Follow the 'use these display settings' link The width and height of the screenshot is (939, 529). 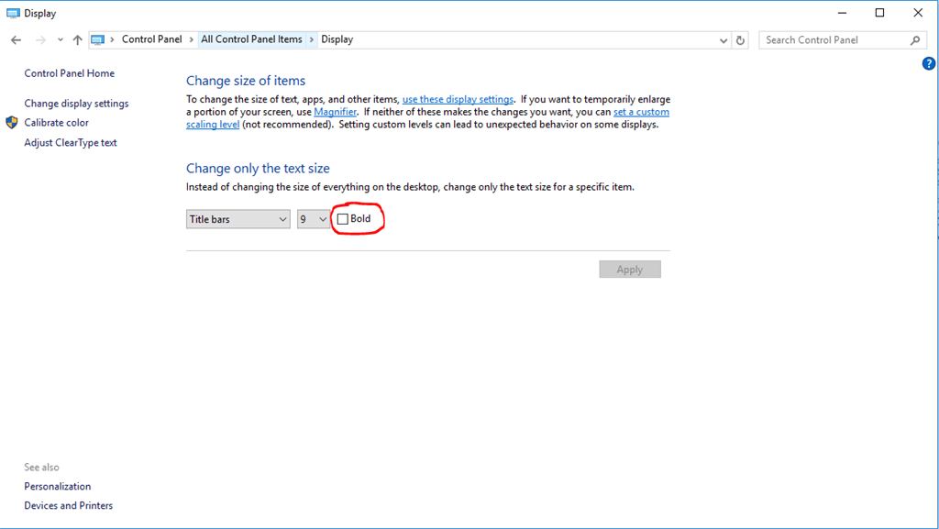coord(458,99)
